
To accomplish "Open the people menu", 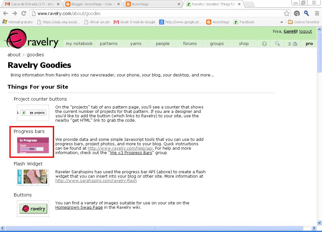I will (163, 43).
